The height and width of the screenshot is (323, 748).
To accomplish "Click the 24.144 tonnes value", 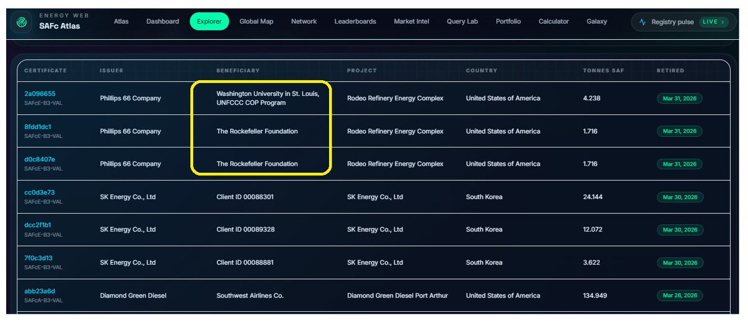I will pyautogui.click(x=593, y=197).
